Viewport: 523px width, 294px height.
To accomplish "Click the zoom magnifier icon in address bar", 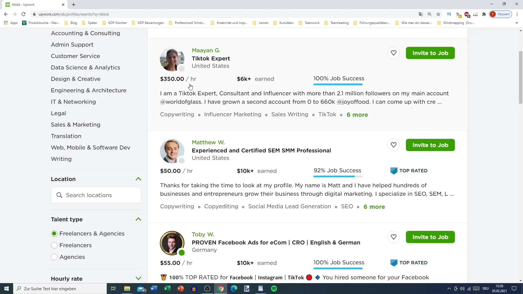I will (430, 14).
